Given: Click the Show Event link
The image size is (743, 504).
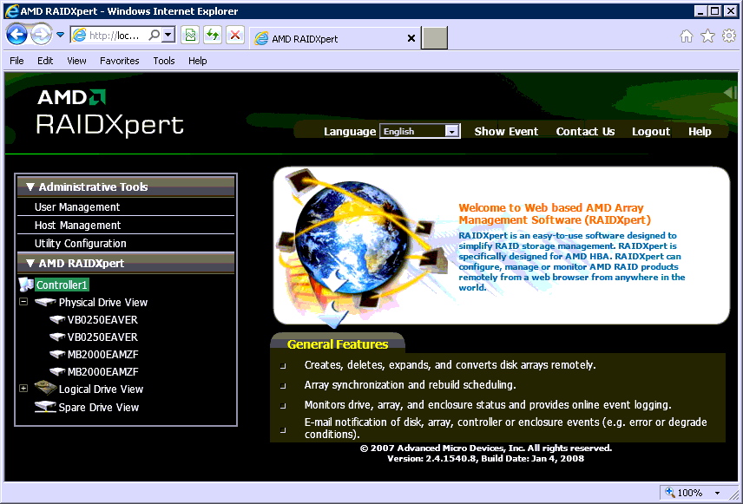Looking at the screenshot, I should [506, 132].
